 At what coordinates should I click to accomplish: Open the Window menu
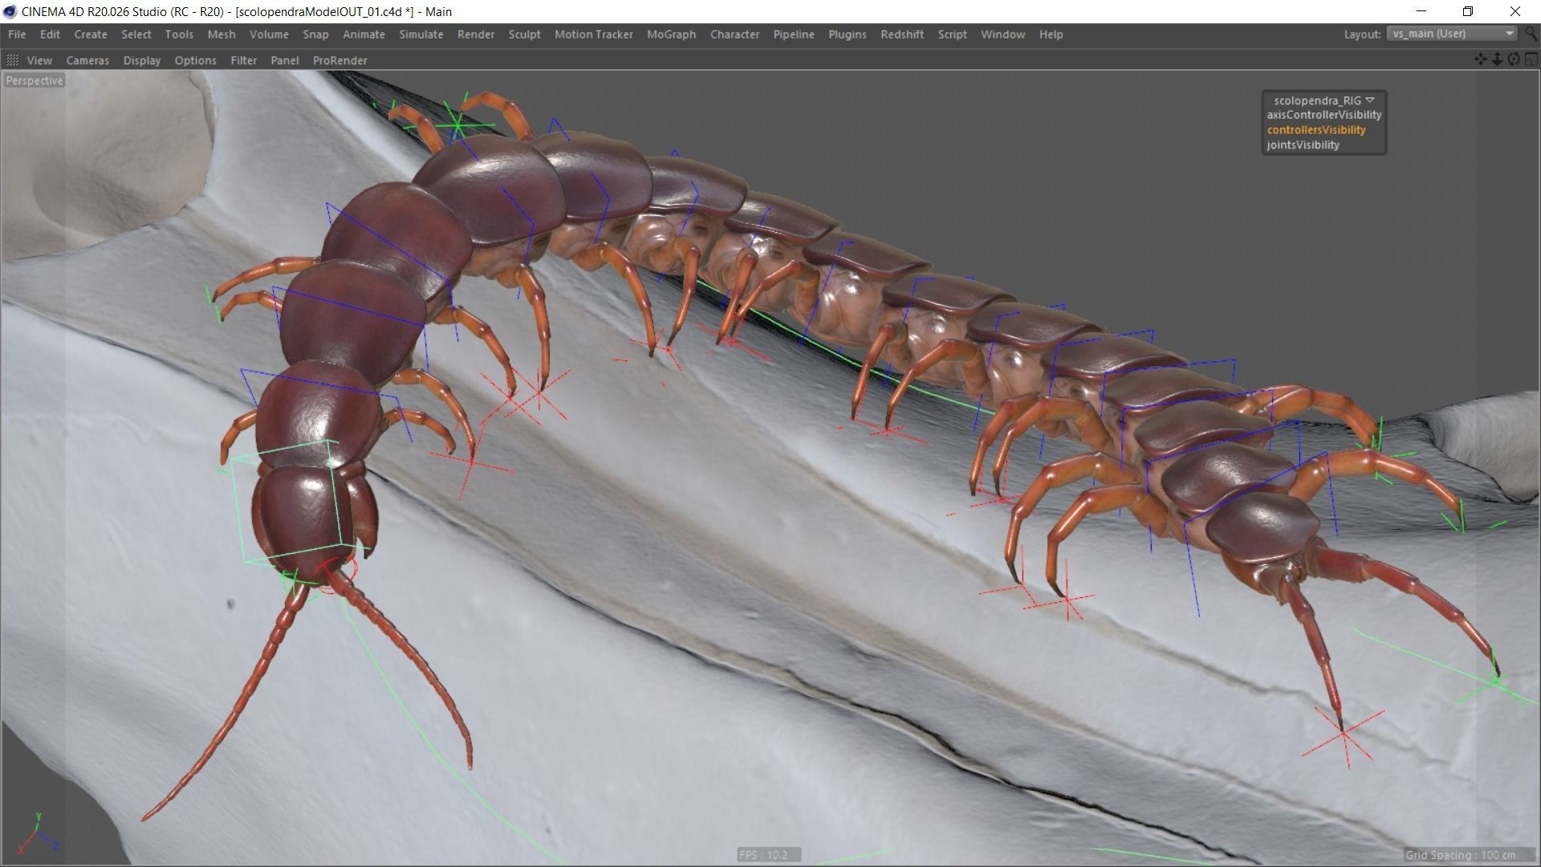[x=1002, y=35]
